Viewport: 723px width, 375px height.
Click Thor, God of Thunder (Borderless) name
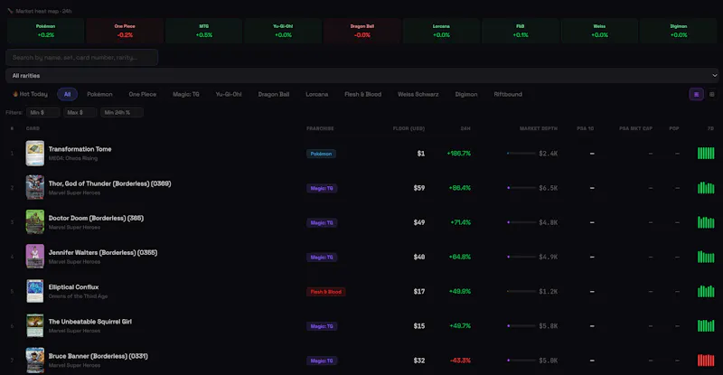point(109,183)
